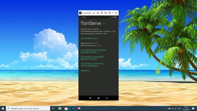Open the LetsView fullscreen expand icon
Image resolution: width=197 pixels, height=111 pixels.
90,13
